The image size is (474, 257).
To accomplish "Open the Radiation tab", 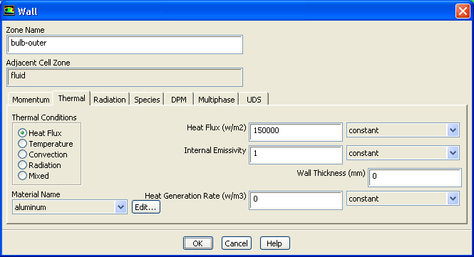I will pyautogui.click(x=110, y=100).
